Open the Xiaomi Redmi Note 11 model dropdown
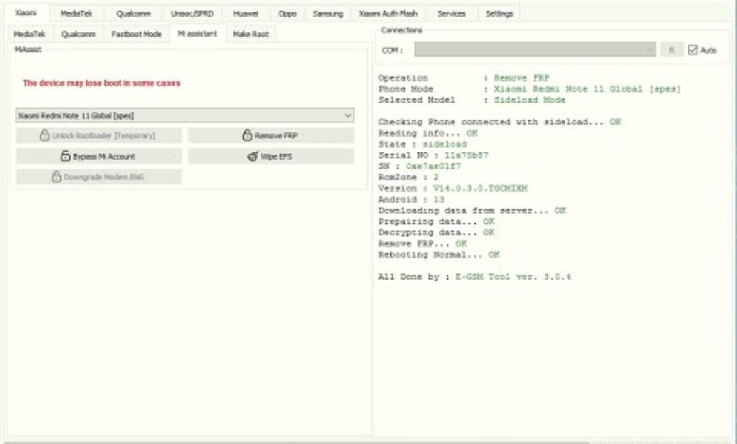 [184, 115]
